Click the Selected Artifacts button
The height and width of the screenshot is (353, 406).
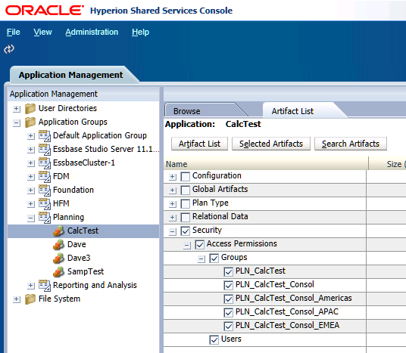point(271,144)
